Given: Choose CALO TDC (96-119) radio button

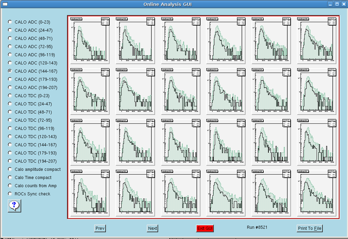Looking at the screenshot, I should tap(10, 128).
